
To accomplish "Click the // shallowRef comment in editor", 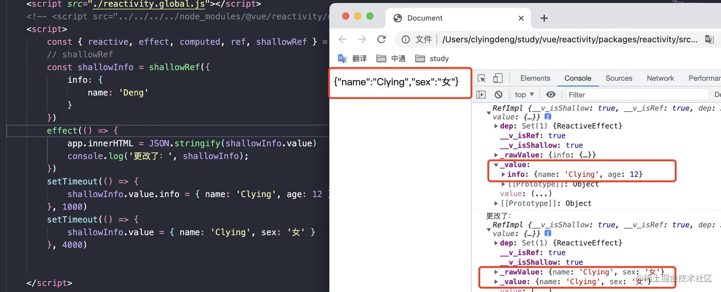I will tap(80, 54).
